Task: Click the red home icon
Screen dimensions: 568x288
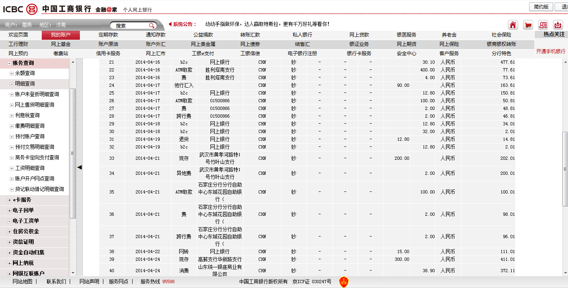Action: point(513,25)
